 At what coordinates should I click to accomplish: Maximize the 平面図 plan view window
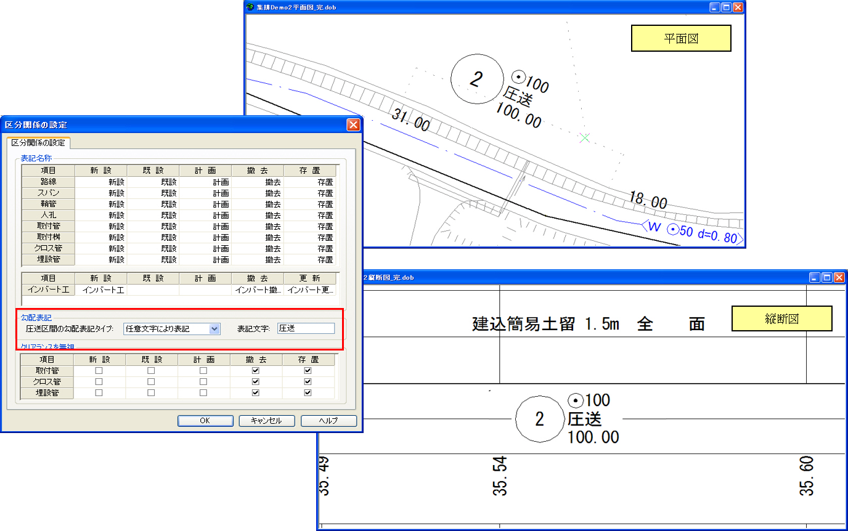[x=726, y=7]
